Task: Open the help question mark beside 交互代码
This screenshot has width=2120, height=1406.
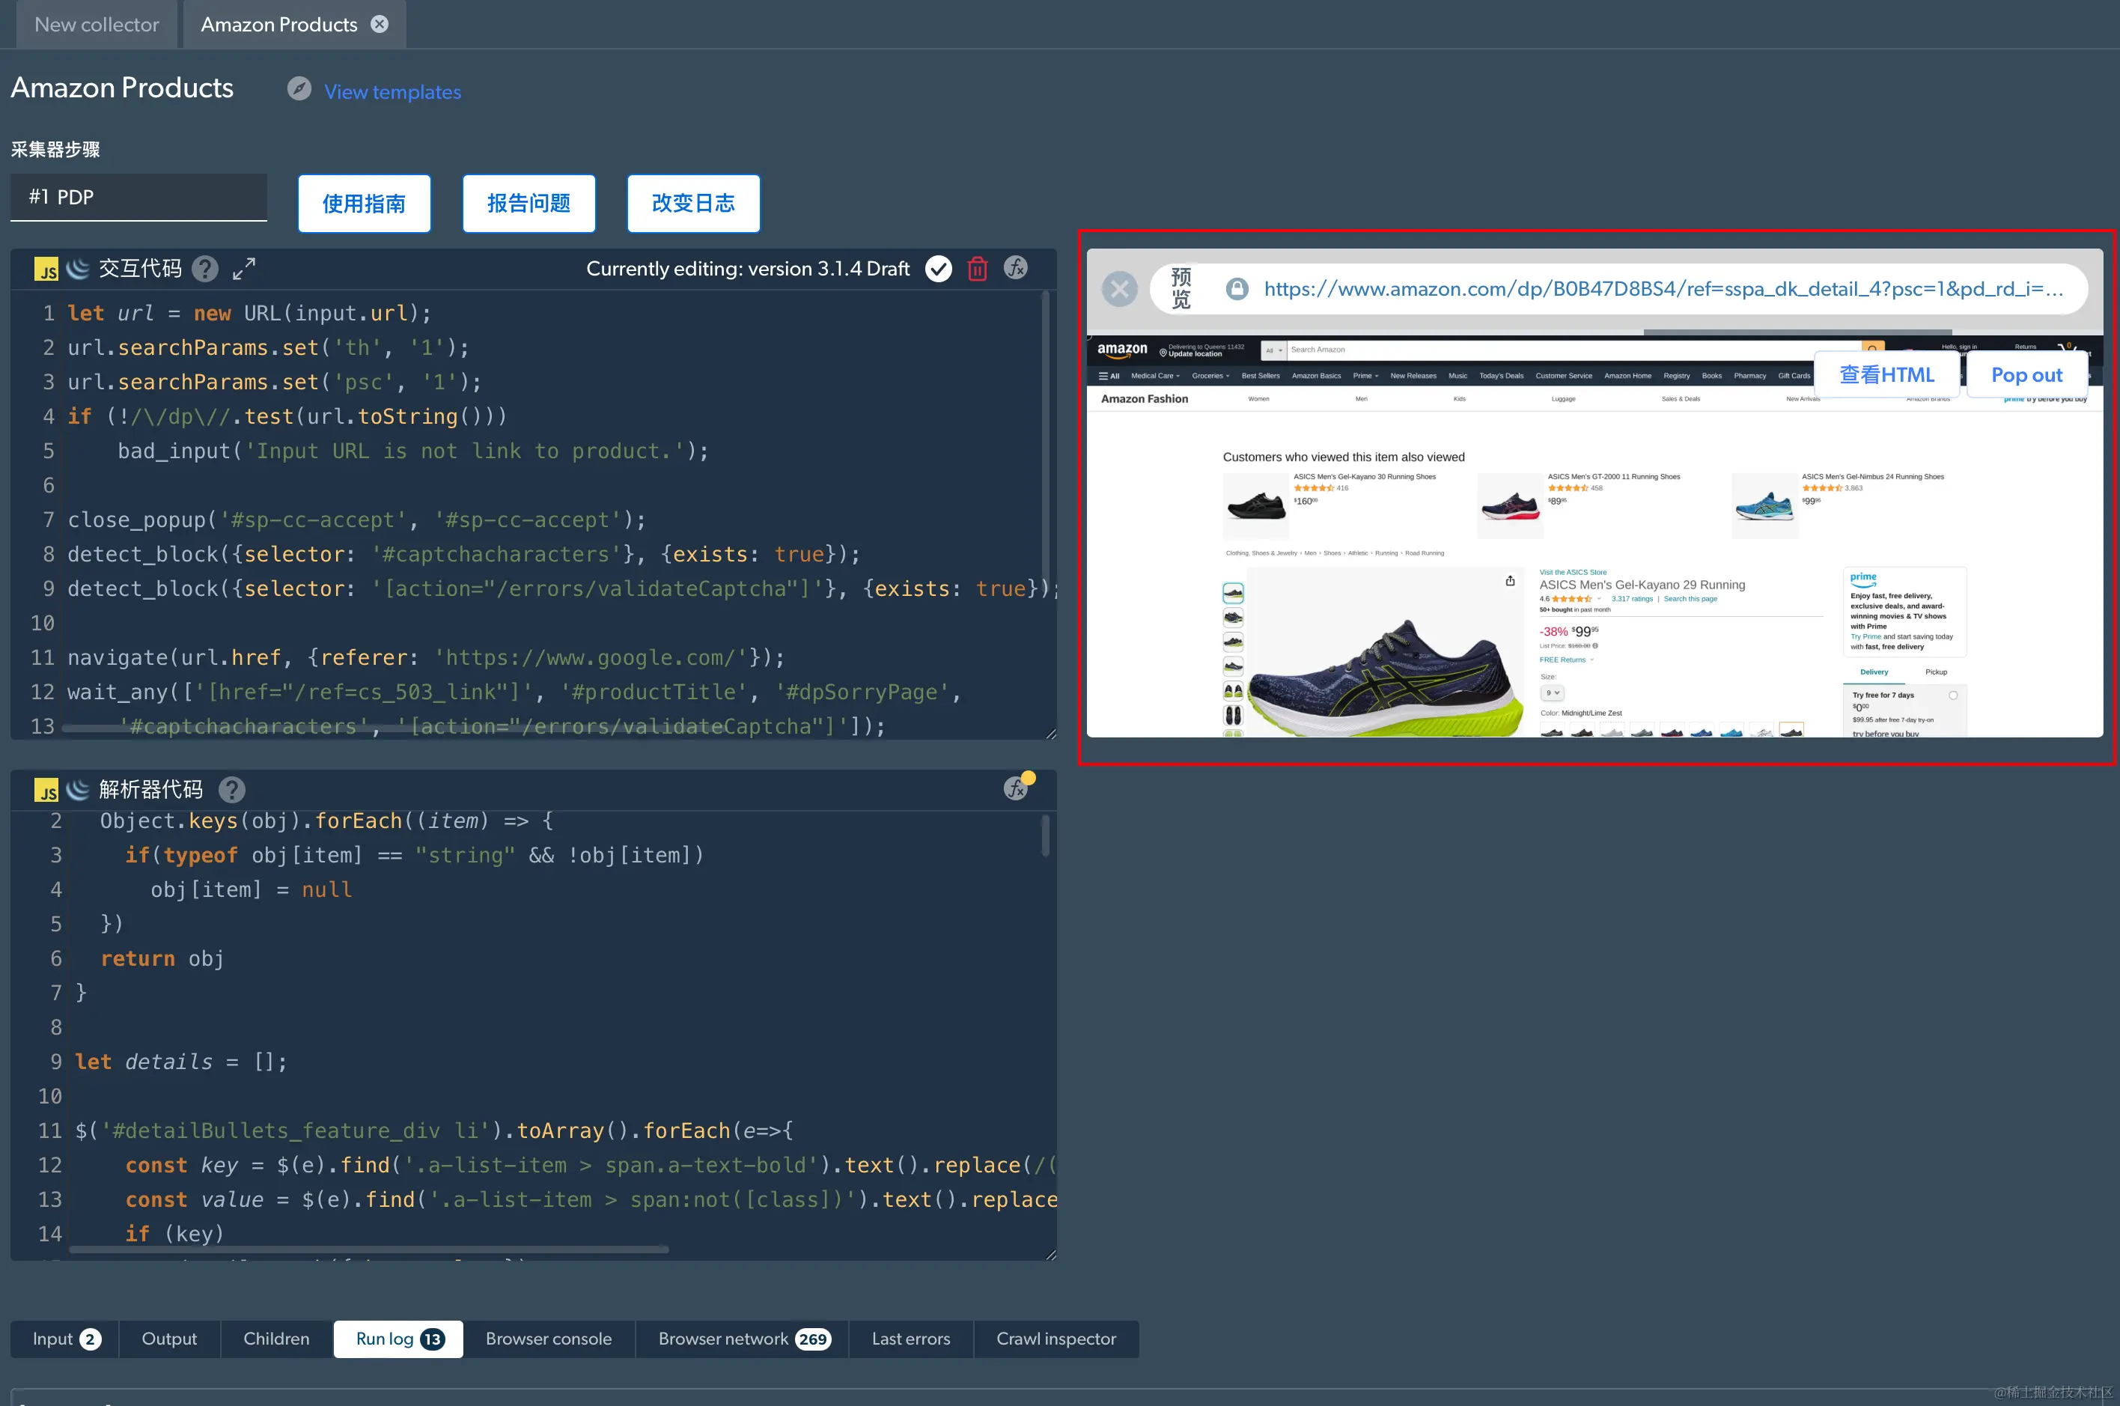Action: [x=204, y=268]
